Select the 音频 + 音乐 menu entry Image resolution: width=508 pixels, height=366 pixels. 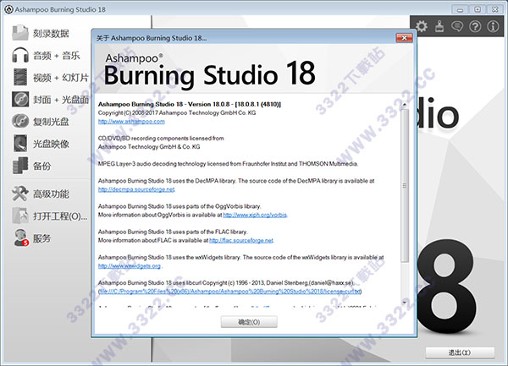pos(57,55)
